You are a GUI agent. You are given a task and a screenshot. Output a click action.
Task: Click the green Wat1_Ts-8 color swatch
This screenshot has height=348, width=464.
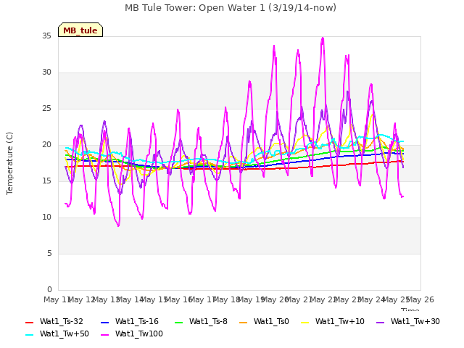coord(179,322)
